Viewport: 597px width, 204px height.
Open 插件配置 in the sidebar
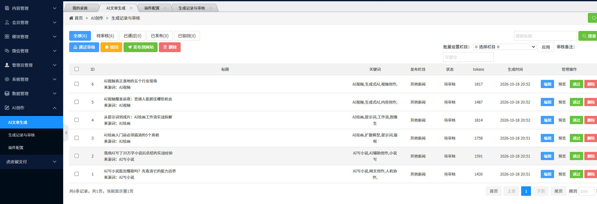pyautogui.click(x=32, y=147)
